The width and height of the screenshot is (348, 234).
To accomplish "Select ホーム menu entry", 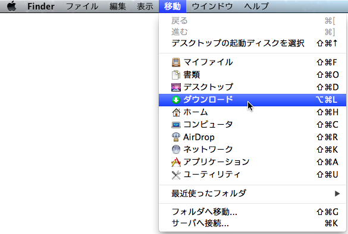I will (253, 112).
